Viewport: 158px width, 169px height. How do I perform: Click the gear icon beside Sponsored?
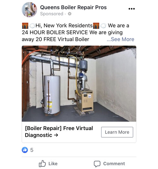tap(70, 14)
